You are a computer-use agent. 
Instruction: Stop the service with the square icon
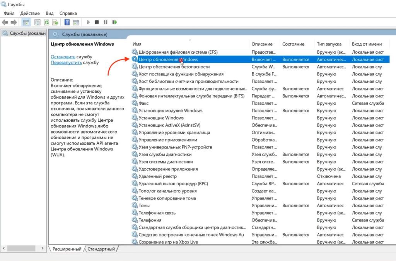(x=97, y=22)
